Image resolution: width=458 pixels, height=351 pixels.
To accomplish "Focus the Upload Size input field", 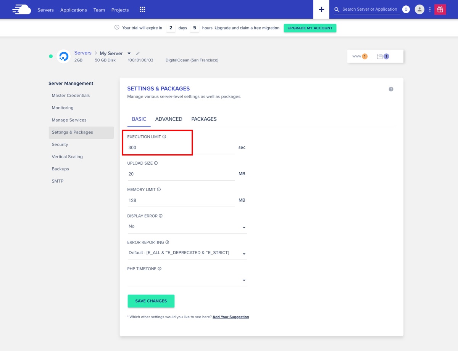I will (x=181, y=174).
